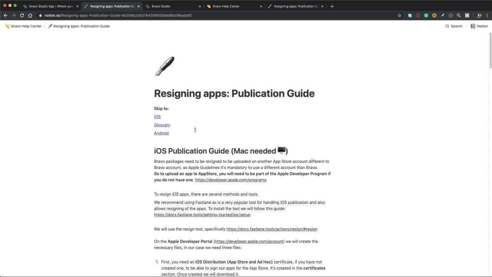Click the back navigation arrow
The image size is (492, 277).
click(5, 15)
